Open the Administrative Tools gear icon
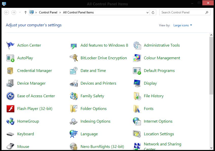The image size is (215, 151). (137, 45)
